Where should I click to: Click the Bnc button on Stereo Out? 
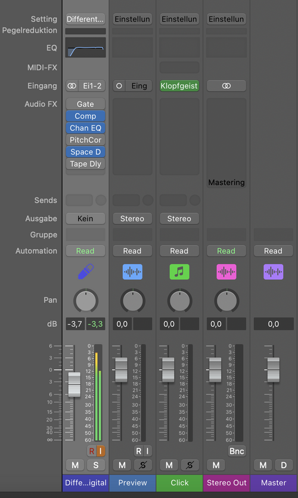[x=237, y=451]
